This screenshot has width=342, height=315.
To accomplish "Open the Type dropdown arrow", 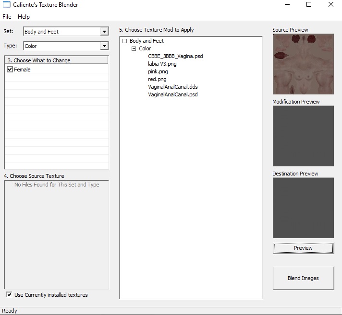I will point(104,46).
